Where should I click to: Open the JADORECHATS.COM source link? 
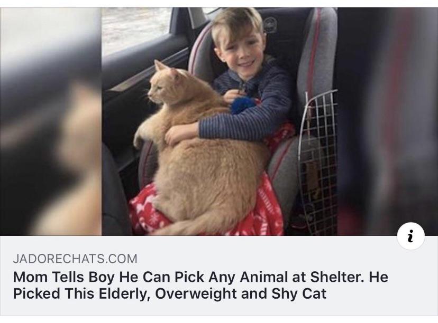pyautogui.click(x=75, y=259)
